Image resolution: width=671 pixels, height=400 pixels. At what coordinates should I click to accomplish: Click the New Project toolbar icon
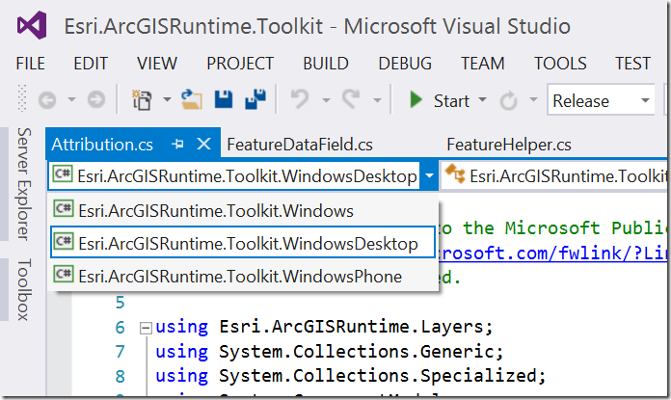[x=140, y=100]
